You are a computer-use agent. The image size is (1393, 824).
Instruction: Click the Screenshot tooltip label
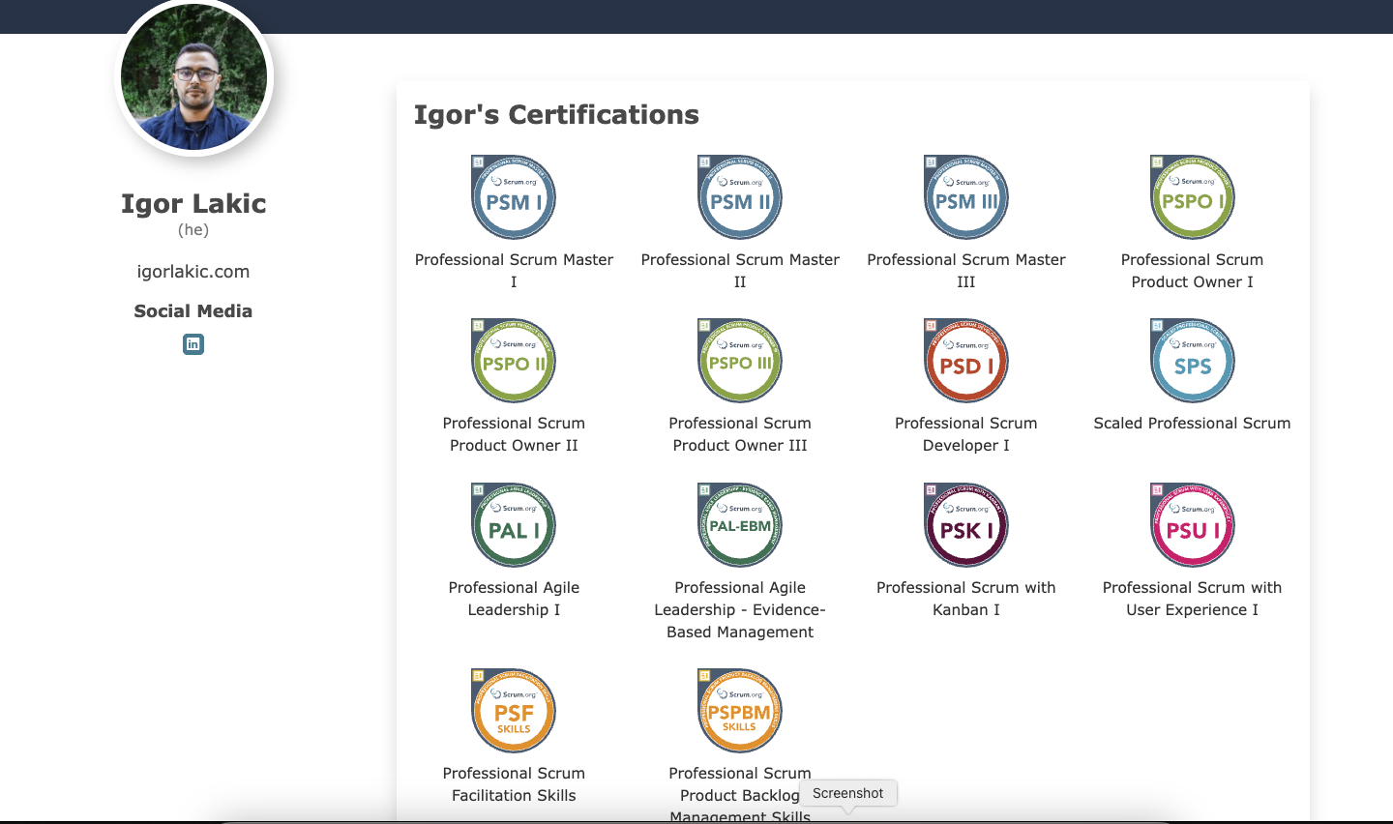(848, 793)
